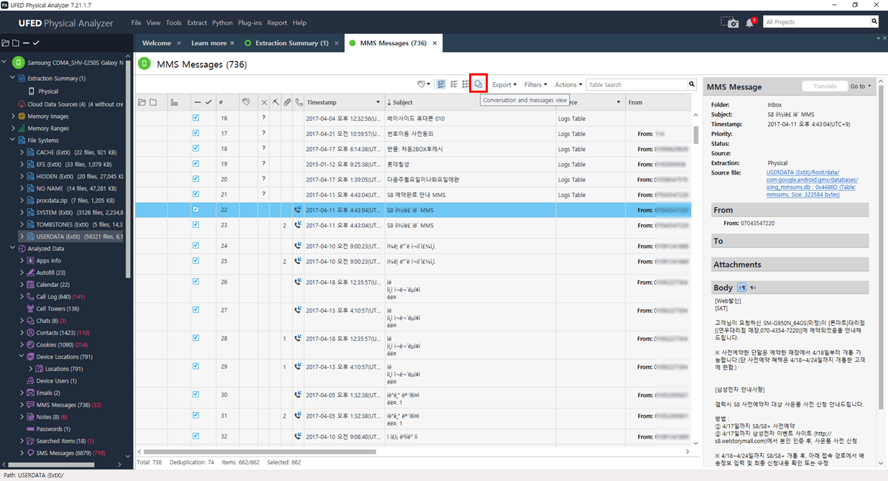
Task: Uncheck the checkbox for row 17
Action: pyautogui.click(x=195, y=134)
